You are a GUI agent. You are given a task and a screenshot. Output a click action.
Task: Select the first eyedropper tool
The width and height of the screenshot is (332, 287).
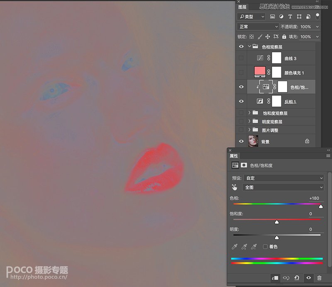pos(234,247)
